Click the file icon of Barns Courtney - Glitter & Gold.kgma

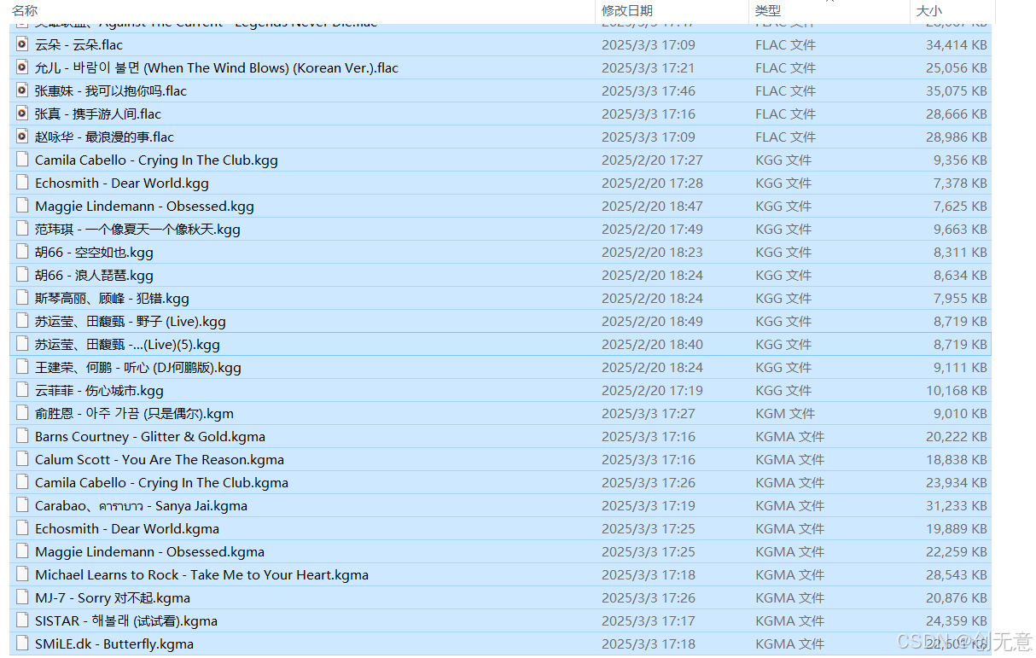pos(22,436)
